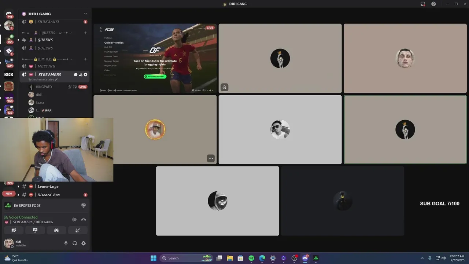Join the MEETING voice channel
Viewport: 469px width, 264px height.
coord(54,66)
